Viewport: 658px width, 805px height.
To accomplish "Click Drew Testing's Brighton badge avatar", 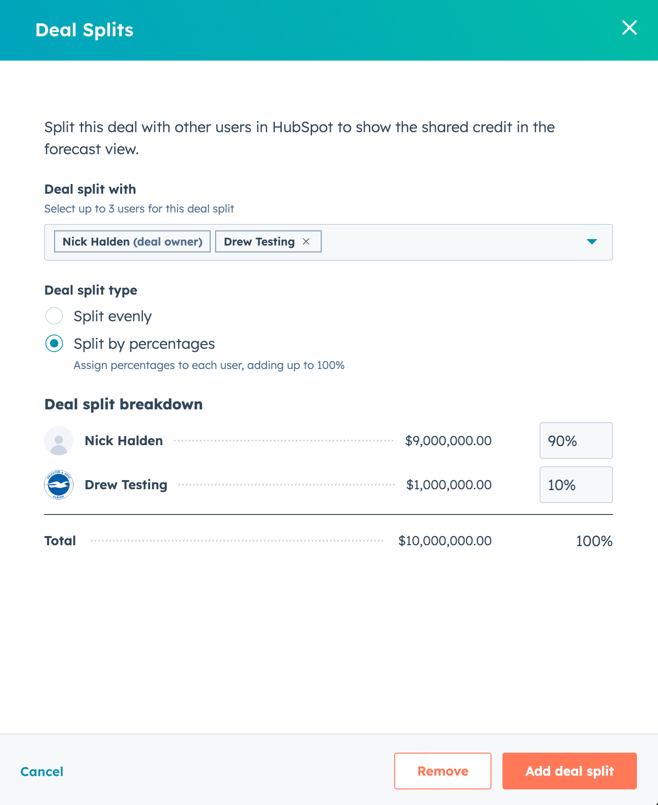I will click(x=59, y=484).
